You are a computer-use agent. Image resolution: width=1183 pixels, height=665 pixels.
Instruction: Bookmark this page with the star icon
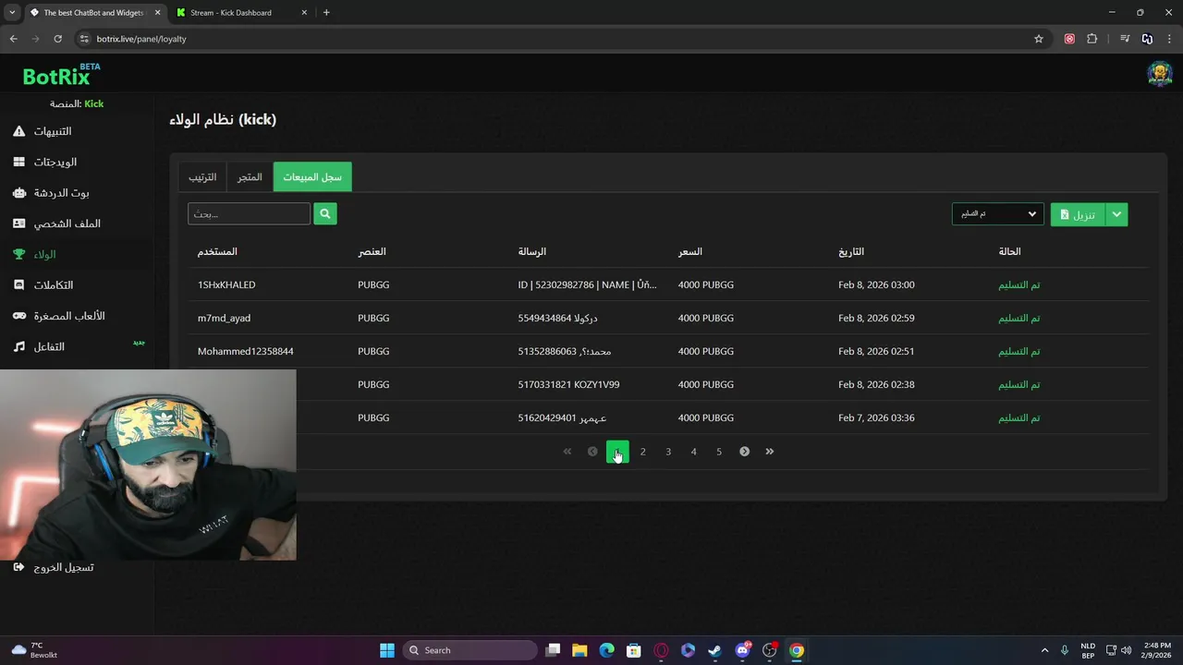click(x=1039, y=39)
